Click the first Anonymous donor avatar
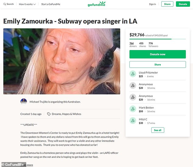 point(132,85)
